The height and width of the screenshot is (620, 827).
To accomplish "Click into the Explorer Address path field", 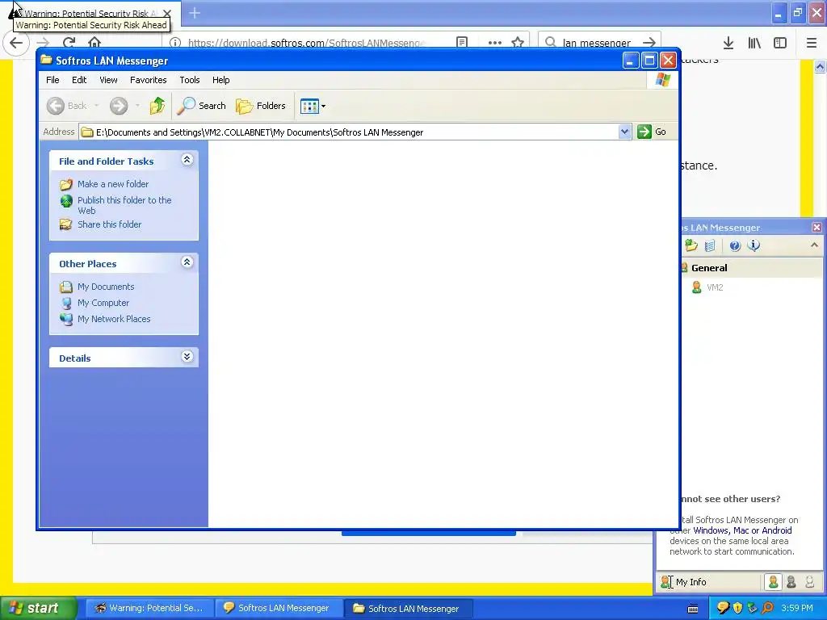I will click(349, 132).
